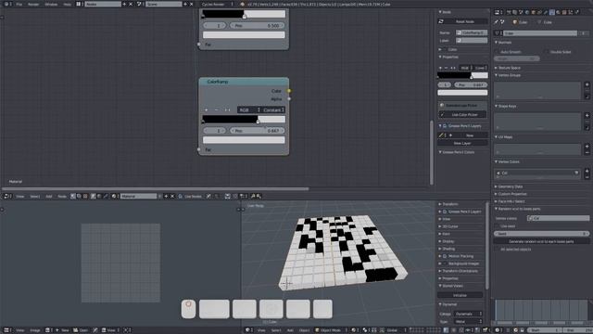Open the Object Mode dropdown

[331, 330]
